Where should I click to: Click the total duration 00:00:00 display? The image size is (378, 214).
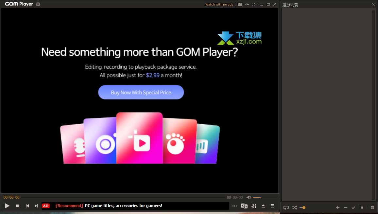tap(234, 197)
